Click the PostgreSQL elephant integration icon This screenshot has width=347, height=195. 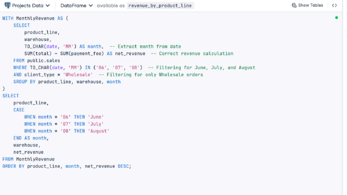click(7, 5)
